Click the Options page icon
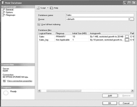The height and width of the screenshot is (107, 137). tap(3, 12)
